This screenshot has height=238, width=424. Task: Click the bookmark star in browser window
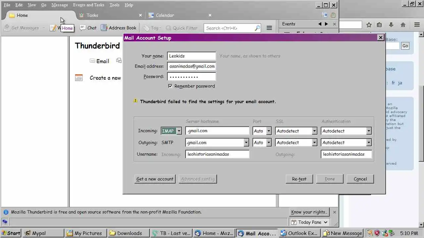coord(369,25)
